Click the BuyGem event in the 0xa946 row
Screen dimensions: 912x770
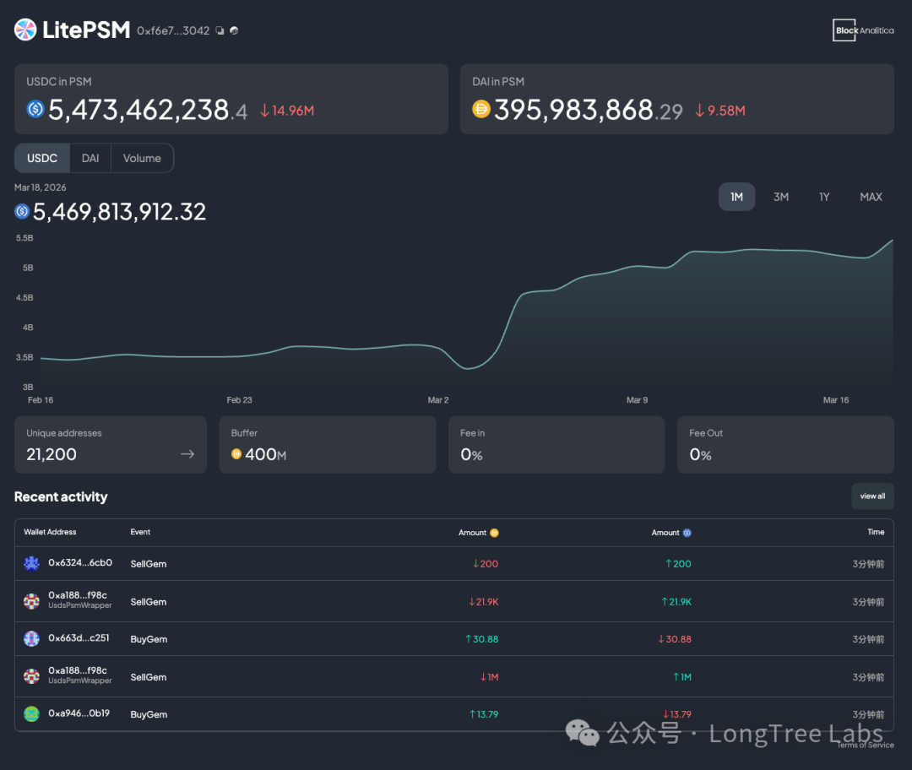[149, 715]
